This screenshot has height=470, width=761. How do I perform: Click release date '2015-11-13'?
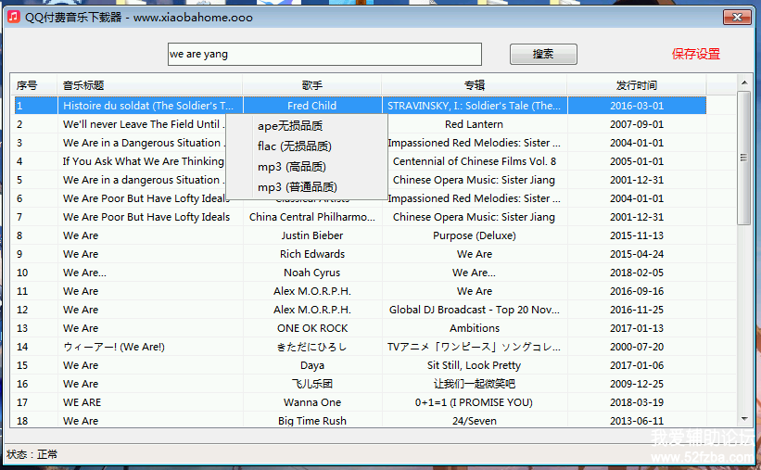[636, 235]
